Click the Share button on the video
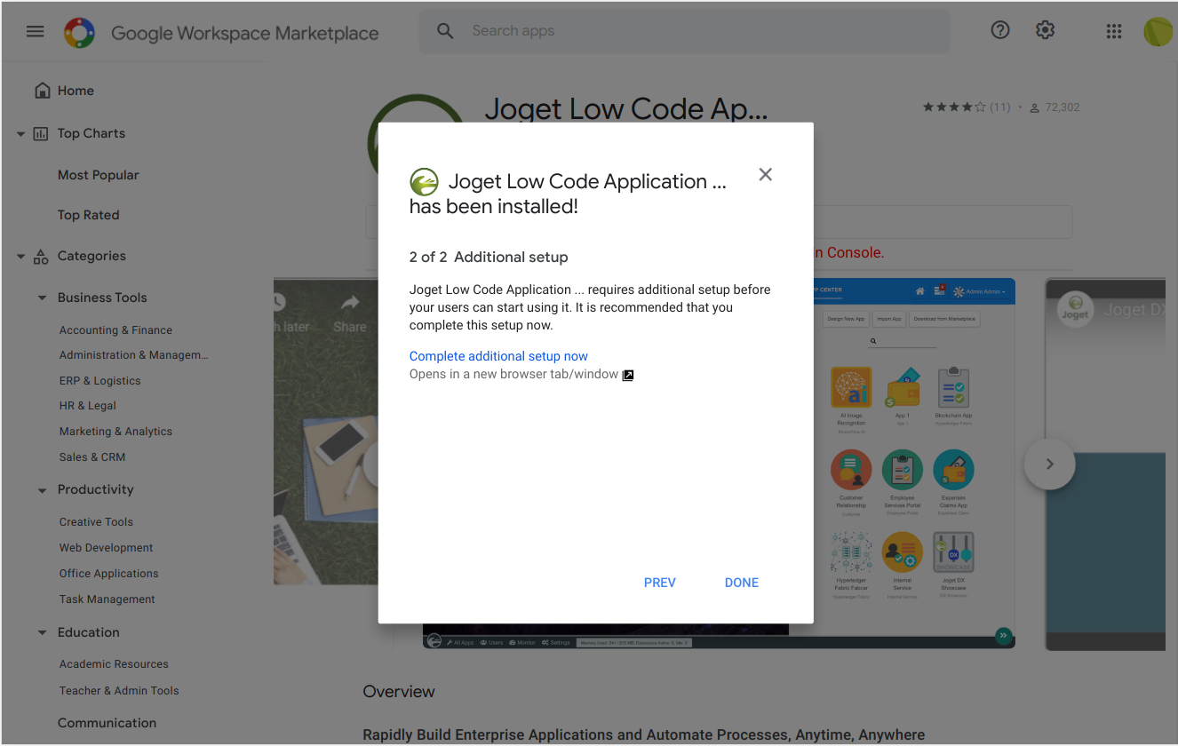Viewport: 1178px width, 746px height. 350,313
